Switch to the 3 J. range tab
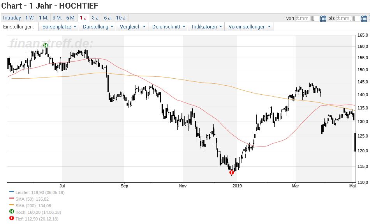This screenshot has height=224, width=370. pos(95,18)
